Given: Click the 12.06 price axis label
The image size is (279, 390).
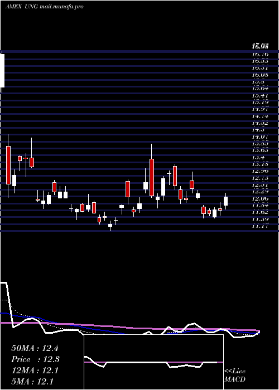Looking at the screenshot, I should pyautogui.click(x=260, y=198).
